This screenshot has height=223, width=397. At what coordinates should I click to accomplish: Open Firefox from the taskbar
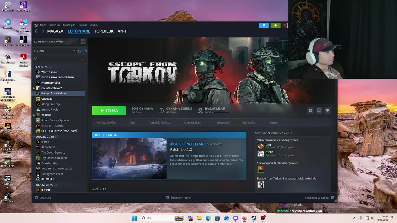click(244, 218)
